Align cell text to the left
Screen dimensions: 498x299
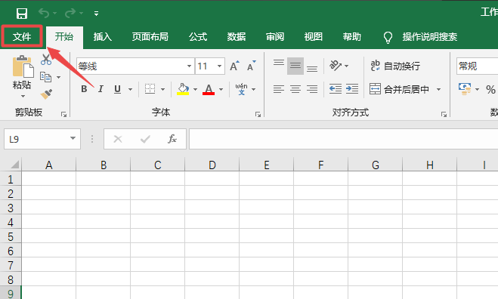pos(279,89)
